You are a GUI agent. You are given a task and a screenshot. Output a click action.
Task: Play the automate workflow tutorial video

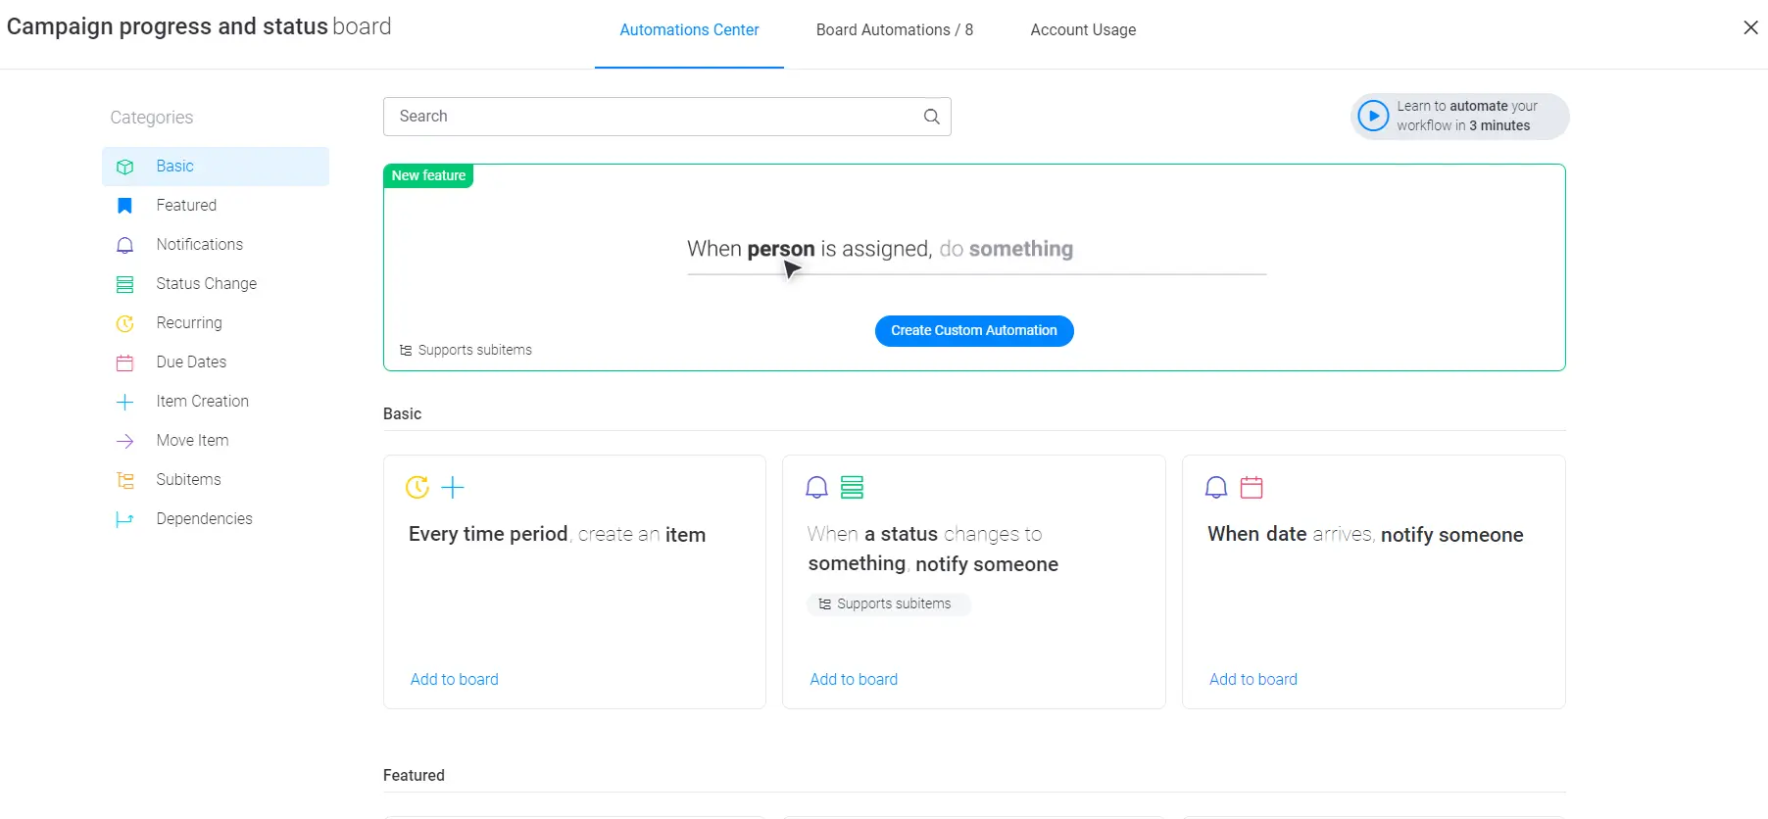[x=1373, y=117]
